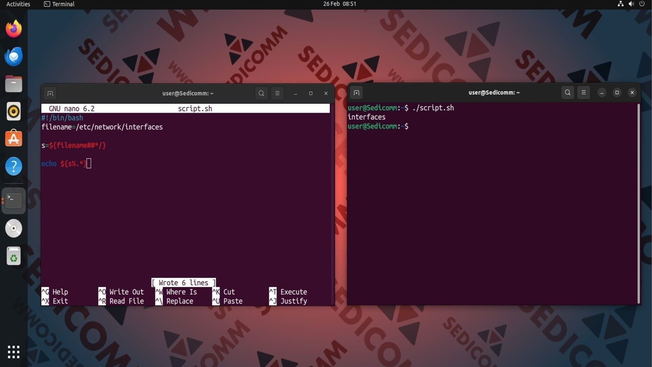Open search in the left terminal window
Screen dimensions: 652x367
[x=261, y=93]
